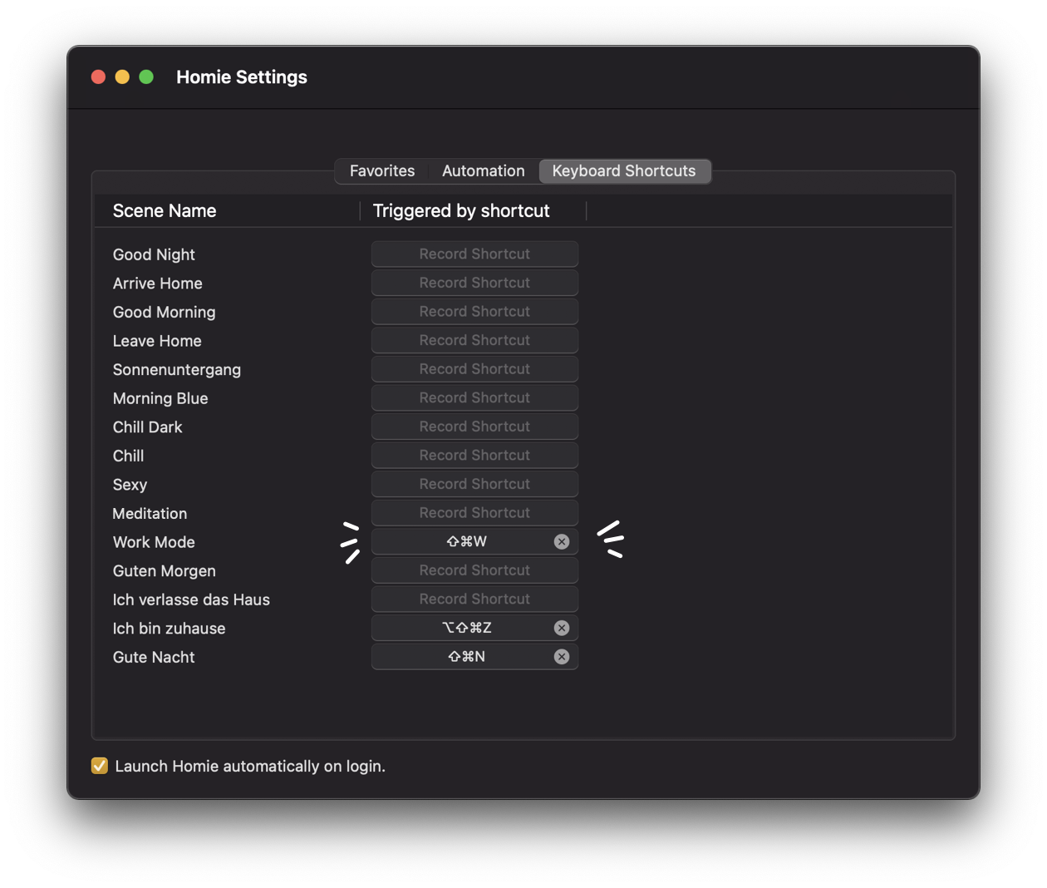Screen dimensions: 1047x888
Task: Switch to the Favorites tab
Action: 381,171
